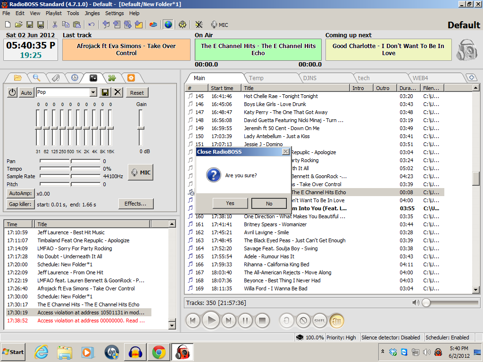Click the add track plus-note toolbar icon
483x362 pixels.
(x=106, y=25)
